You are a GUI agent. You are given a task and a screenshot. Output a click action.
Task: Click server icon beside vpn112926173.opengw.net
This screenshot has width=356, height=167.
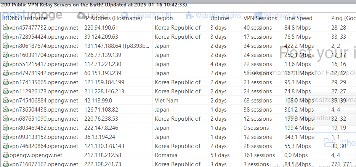coord(6,91)
